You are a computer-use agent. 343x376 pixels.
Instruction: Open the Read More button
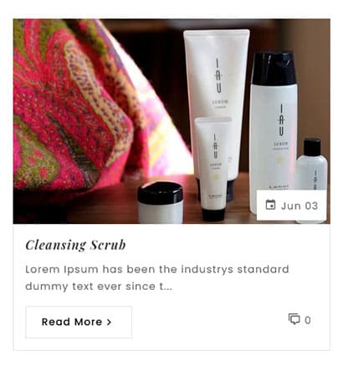79,323
